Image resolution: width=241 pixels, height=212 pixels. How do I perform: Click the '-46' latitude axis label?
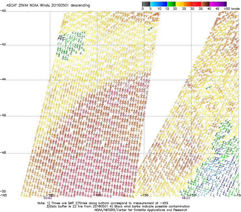(3, 115)
